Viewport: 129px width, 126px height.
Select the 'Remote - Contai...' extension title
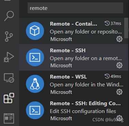(73, 24)
